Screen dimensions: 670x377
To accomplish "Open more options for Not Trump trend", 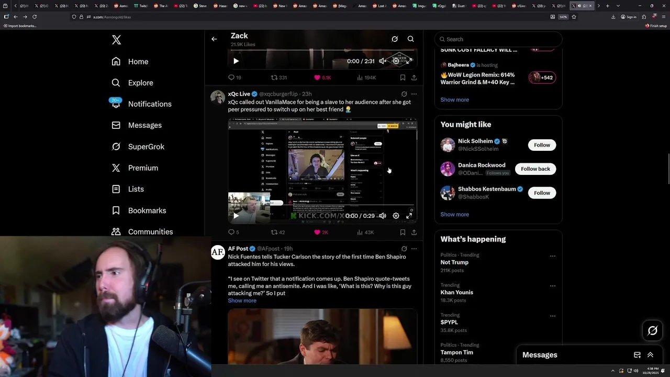I will 552,256.
